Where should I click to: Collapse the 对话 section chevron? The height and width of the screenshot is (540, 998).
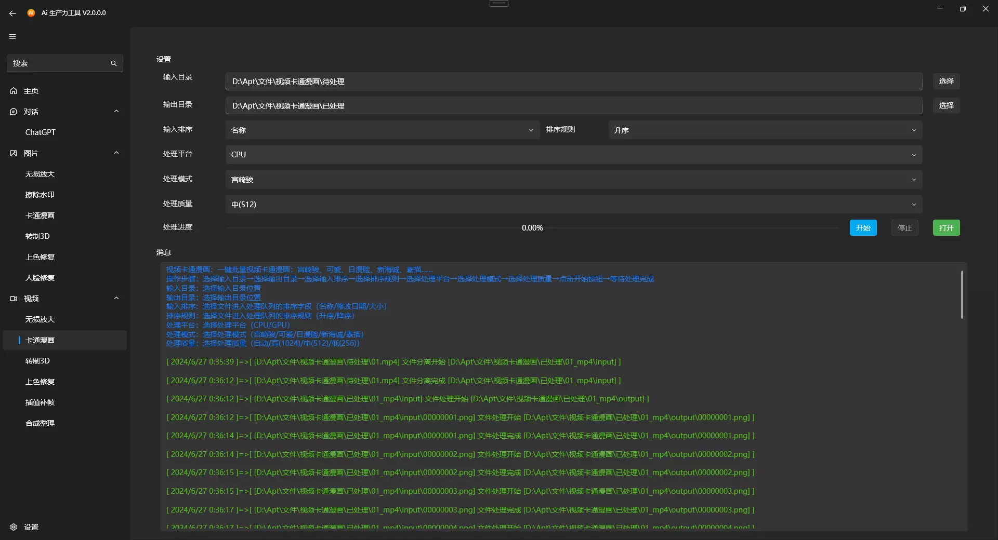click(x=116, y=111)
